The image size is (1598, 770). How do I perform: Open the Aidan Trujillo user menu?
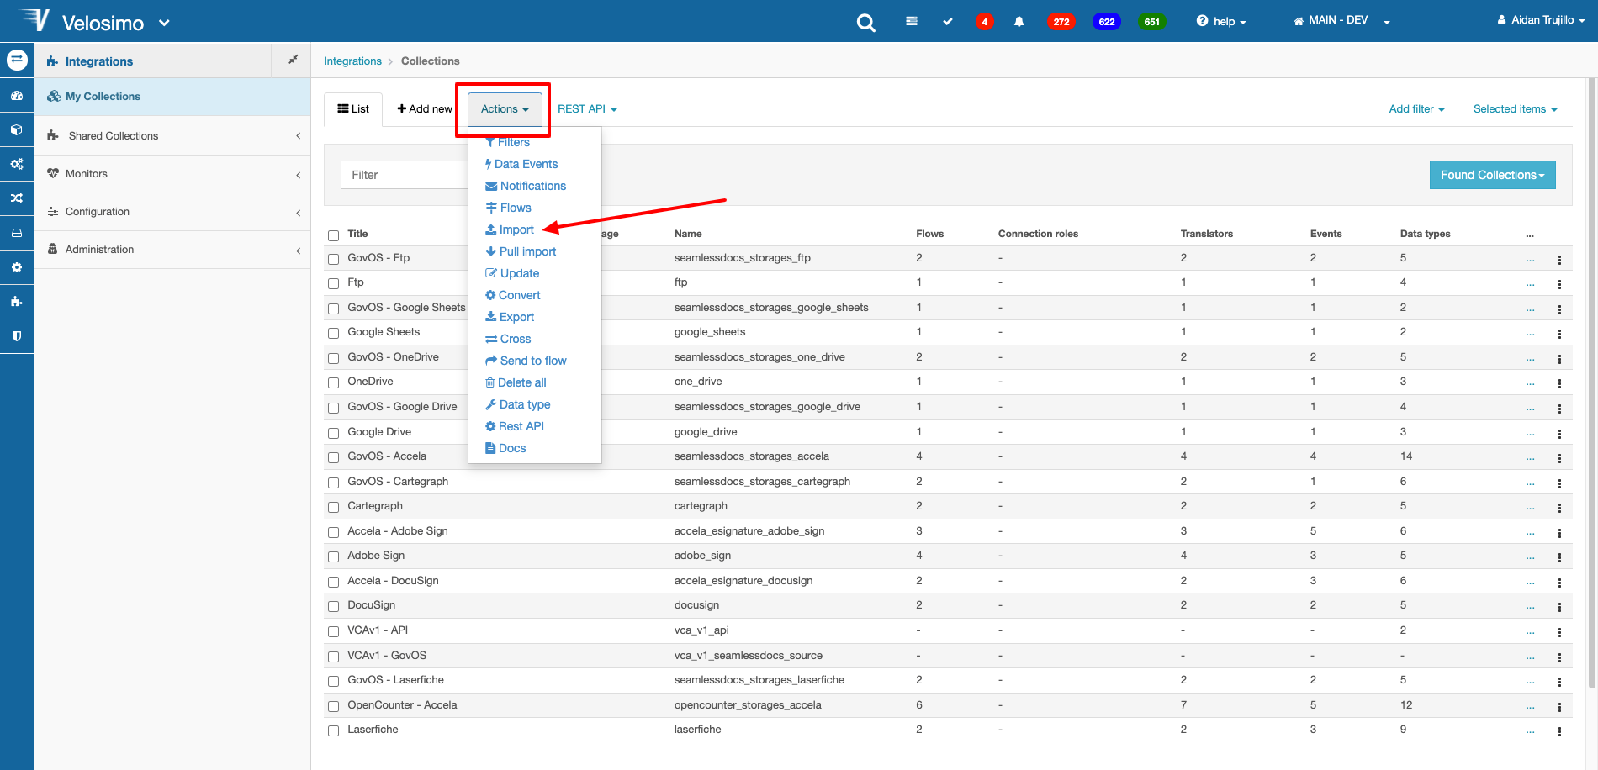pyautogui.click(x=1541, y=20)
